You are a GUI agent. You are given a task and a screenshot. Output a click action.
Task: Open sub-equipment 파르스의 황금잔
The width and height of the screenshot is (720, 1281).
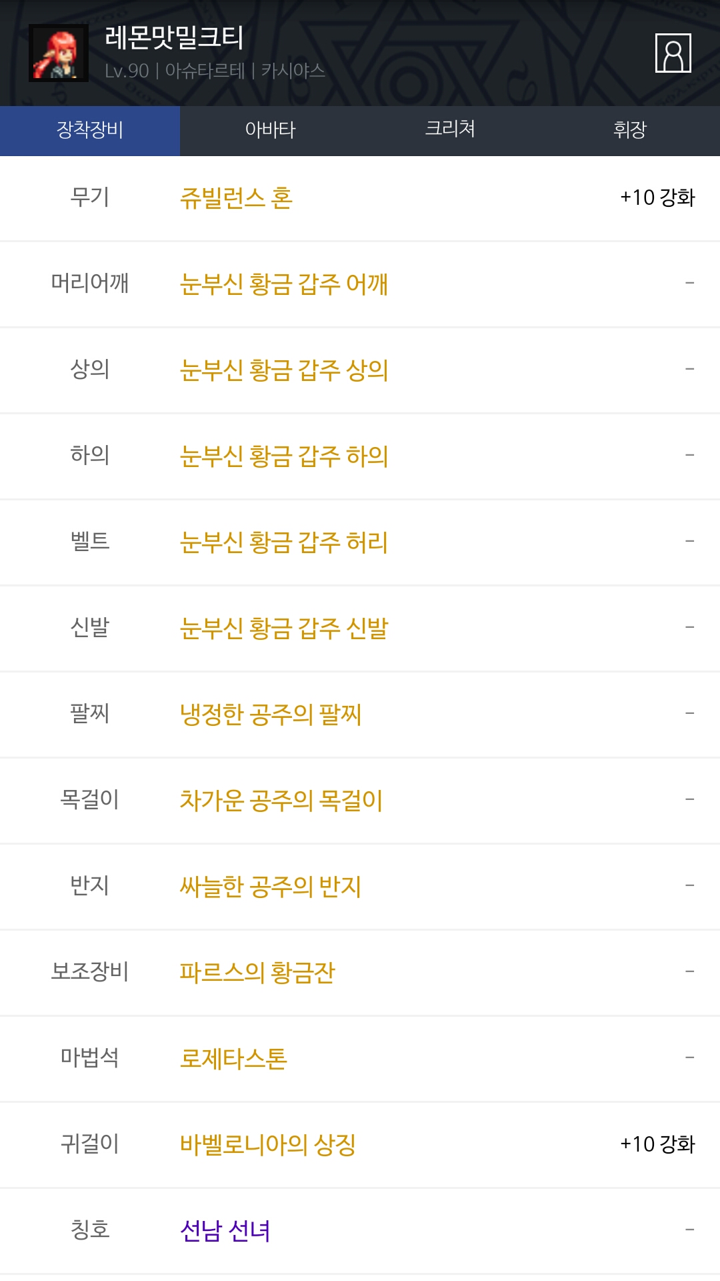[x=257, y=973]
